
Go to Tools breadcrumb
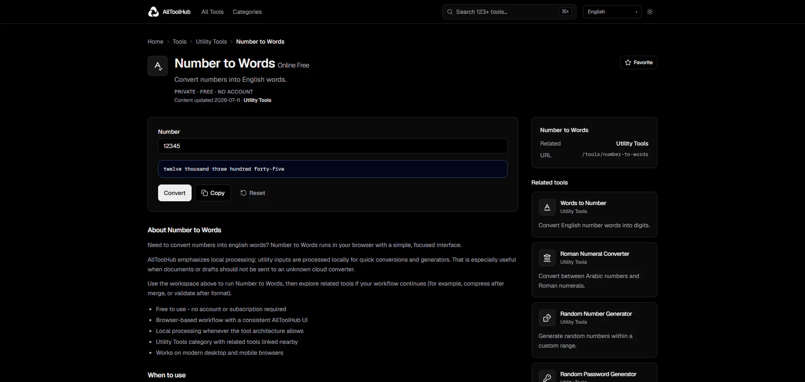[179, 42]
